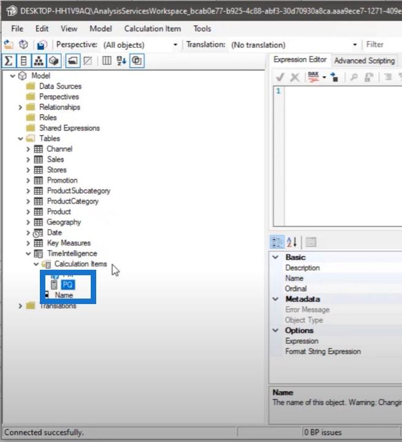The image size is (402, 442).
Task: Click the 0 BP issues status entry
Action: pyautogui.click(x=323, y=432)
